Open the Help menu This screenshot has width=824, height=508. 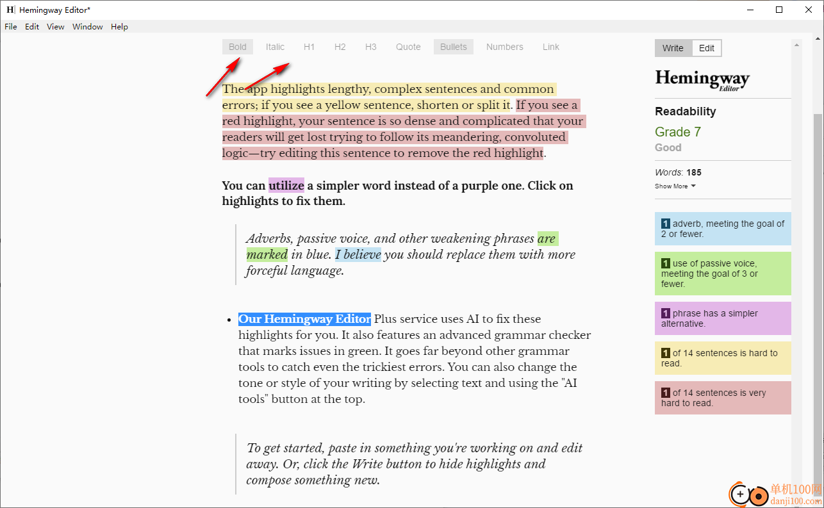click(x=119, y=27)
